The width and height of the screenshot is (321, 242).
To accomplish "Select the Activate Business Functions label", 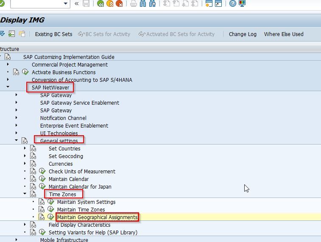I will (64, 72).
